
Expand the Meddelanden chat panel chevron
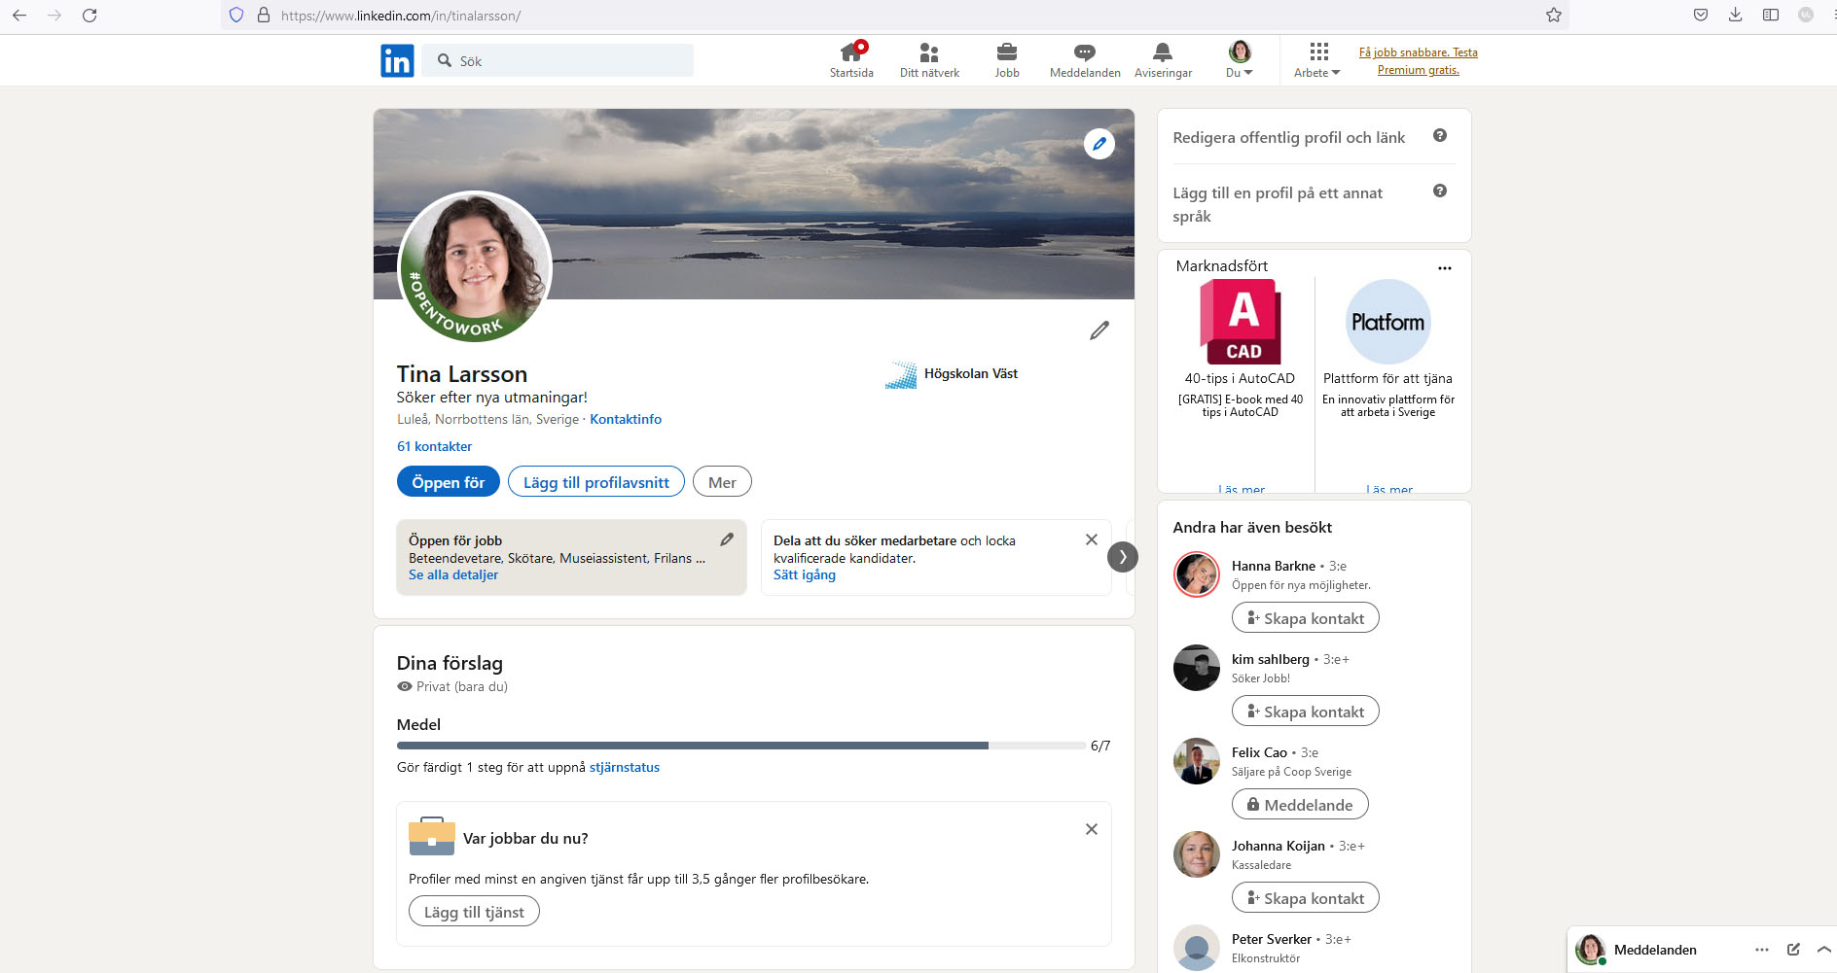tap(1824, 950)
